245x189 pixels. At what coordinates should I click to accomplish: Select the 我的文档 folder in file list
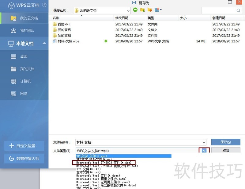coord(64,36)
